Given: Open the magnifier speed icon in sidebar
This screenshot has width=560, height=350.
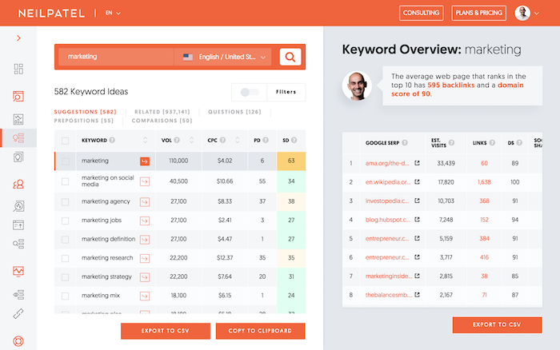Looking at the screenshot, I should click(x=18, y=206).
